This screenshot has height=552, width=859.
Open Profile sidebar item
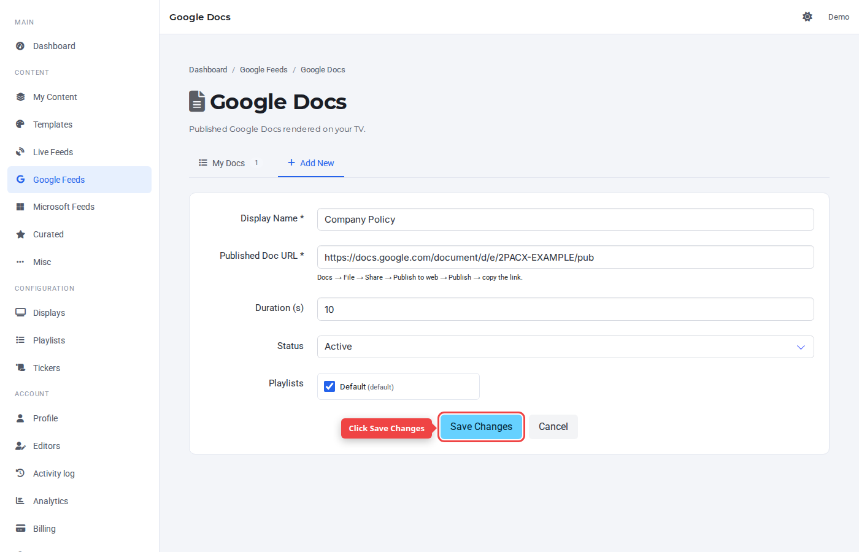click(x=80, y=418)
